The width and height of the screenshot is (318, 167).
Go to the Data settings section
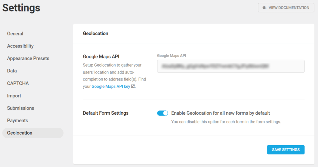12,71
